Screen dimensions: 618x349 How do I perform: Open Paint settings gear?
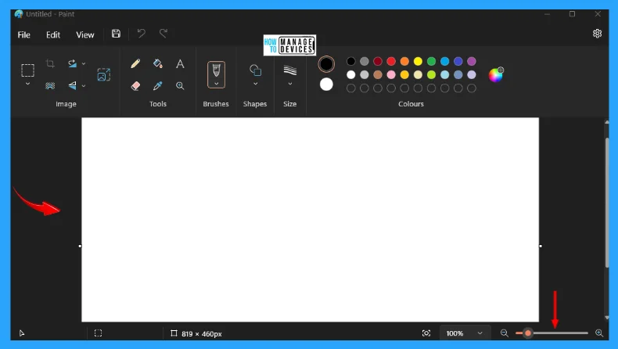click(x=597, y=34)
